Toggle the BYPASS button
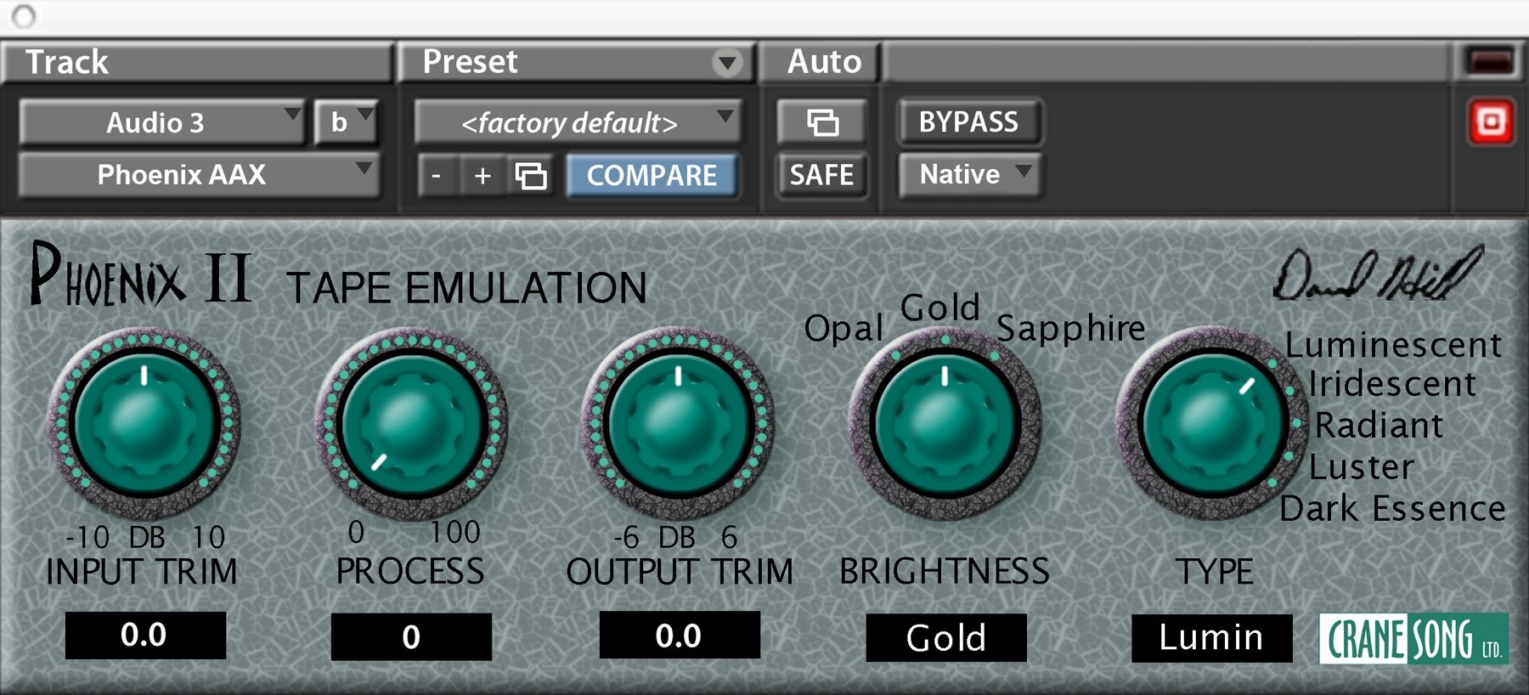Image resolution: width=1529 pixels, height=695 pixels. point(968,122)
